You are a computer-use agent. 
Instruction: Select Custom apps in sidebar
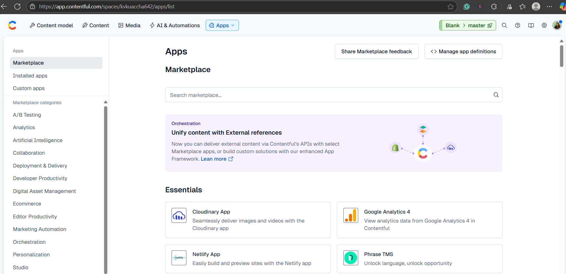coord(29,88)
